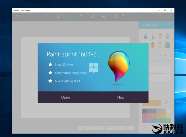The width and height of the screenshot is (186, 137).
Task: Click the zoom in plus button
Action: pyautogui.click(x=117, y=128)
